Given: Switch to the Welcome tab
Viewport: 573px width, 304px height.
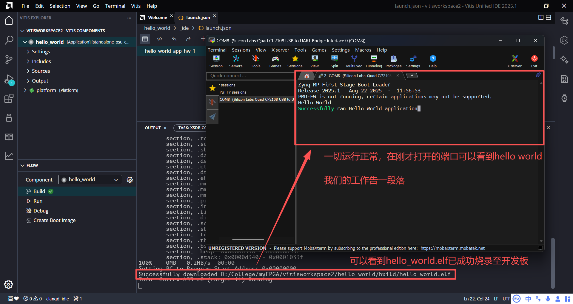Looking at the screenshot, I should tap(158, 17).
